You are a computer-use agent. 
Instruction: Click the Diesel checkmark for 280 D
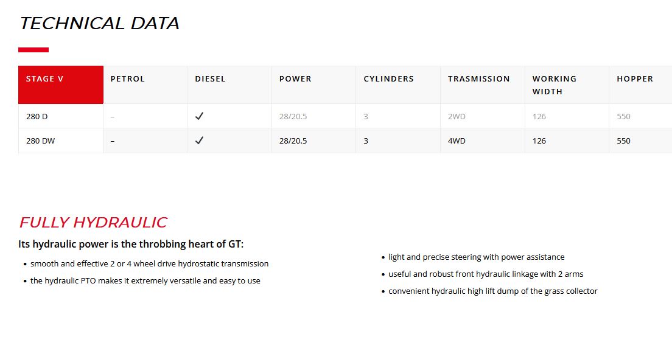coord(199,116)
